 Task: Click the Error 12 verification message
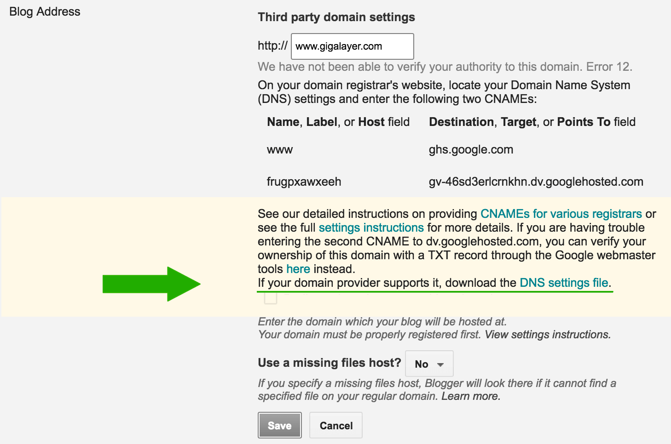pyautogui.click(x=445, y=67)
